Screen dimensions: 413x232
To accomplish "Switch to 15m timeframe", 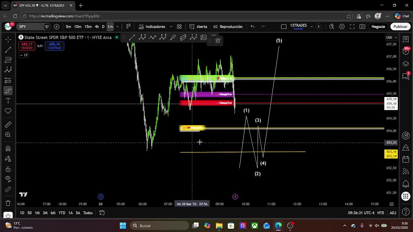I will (x=88, y=27).
